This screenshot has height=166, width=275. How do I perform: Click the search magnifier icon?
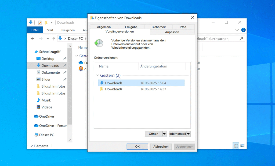point(241,39)
